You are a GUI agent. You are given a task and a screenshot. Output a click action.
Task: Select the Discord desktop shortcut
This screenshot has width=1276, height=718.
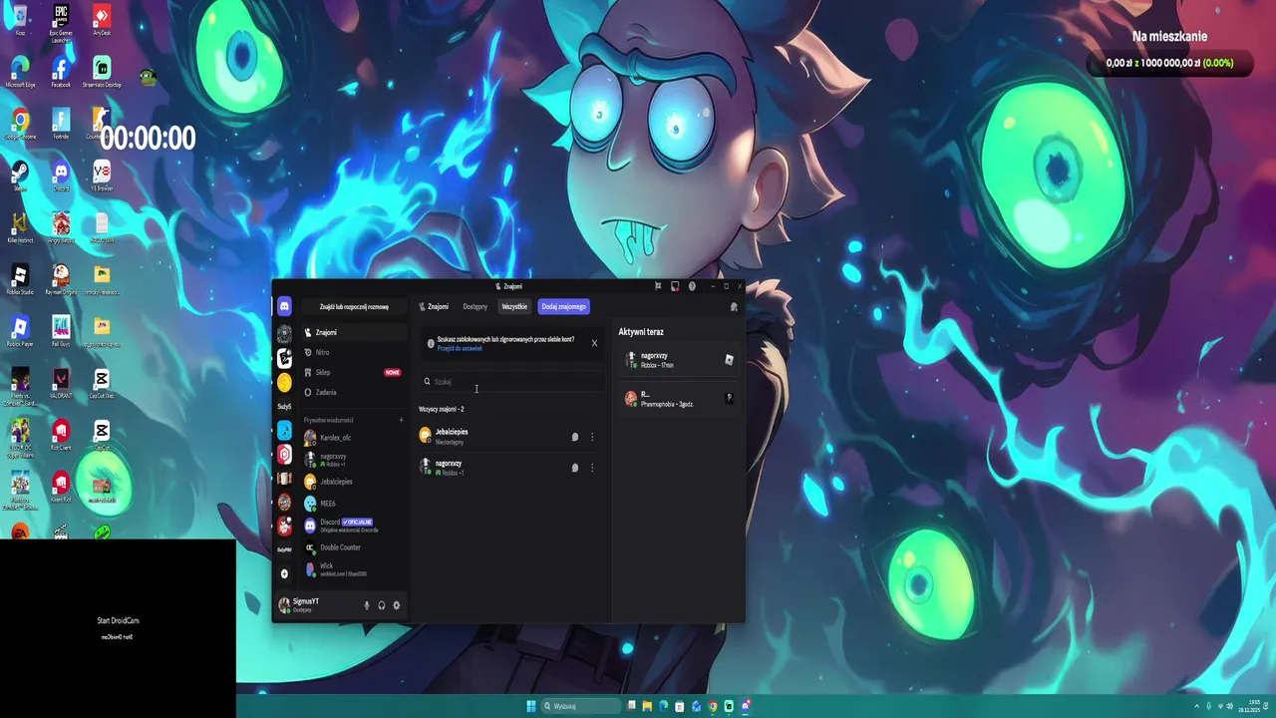pos(61,177)
